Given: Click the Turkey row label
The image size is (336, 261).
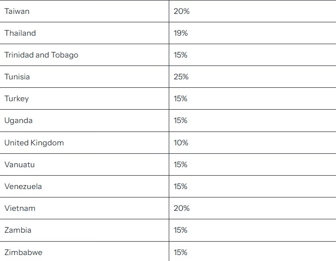Looking at the screenshot, I should pos(16,99).
